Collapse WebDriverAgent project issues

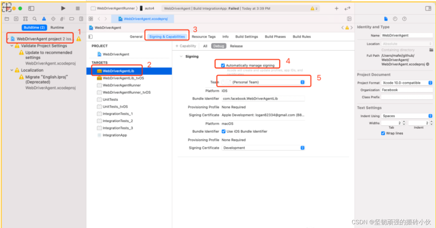pos(8,39)
